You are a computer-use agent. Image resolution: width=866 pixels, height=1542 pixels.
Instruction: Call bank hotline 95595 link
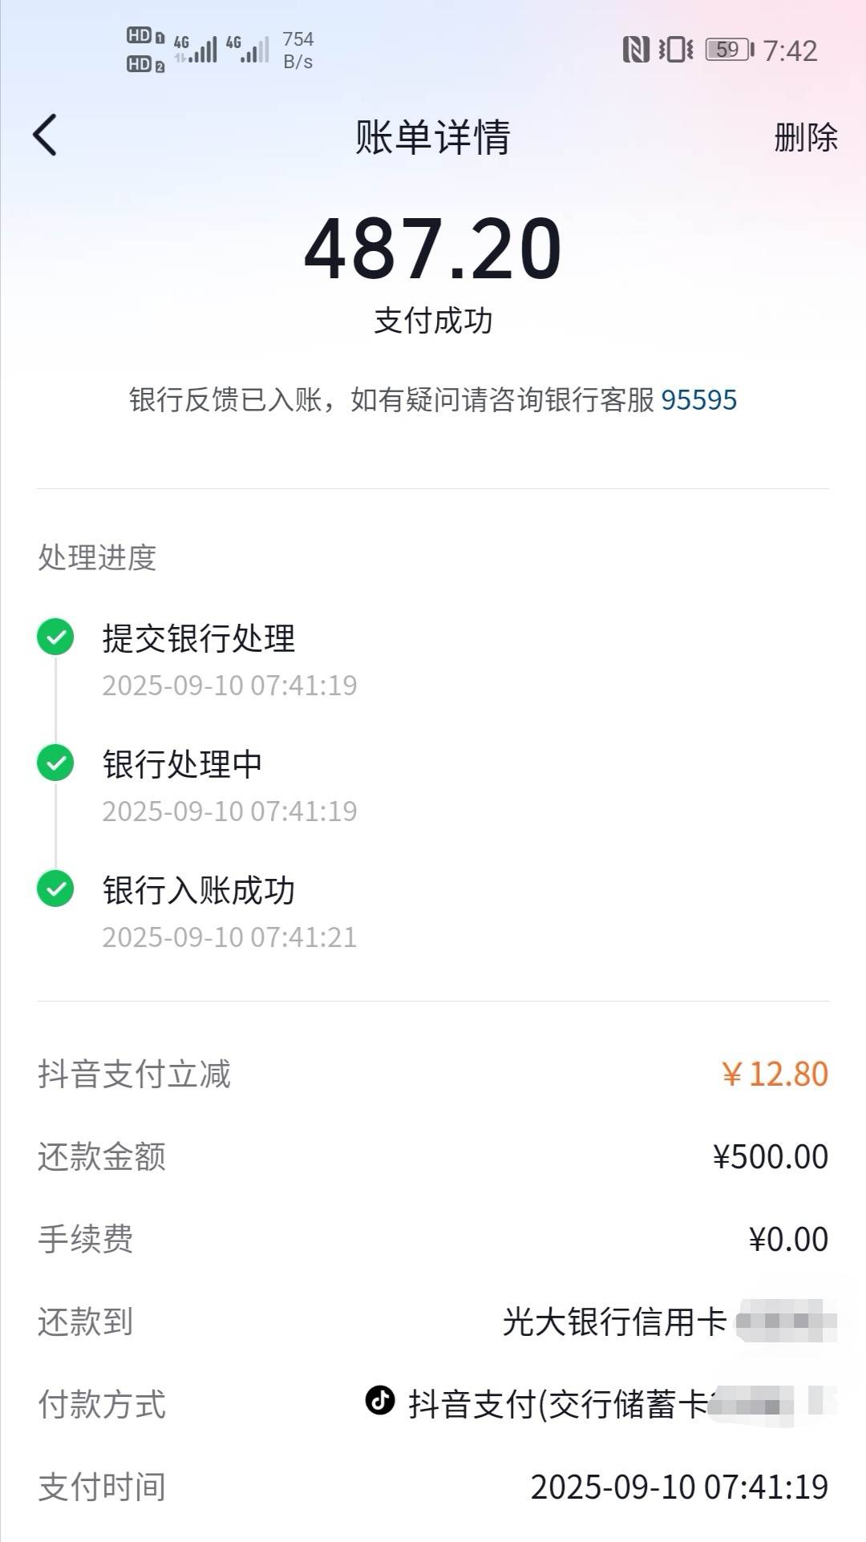tap(698, 399)
